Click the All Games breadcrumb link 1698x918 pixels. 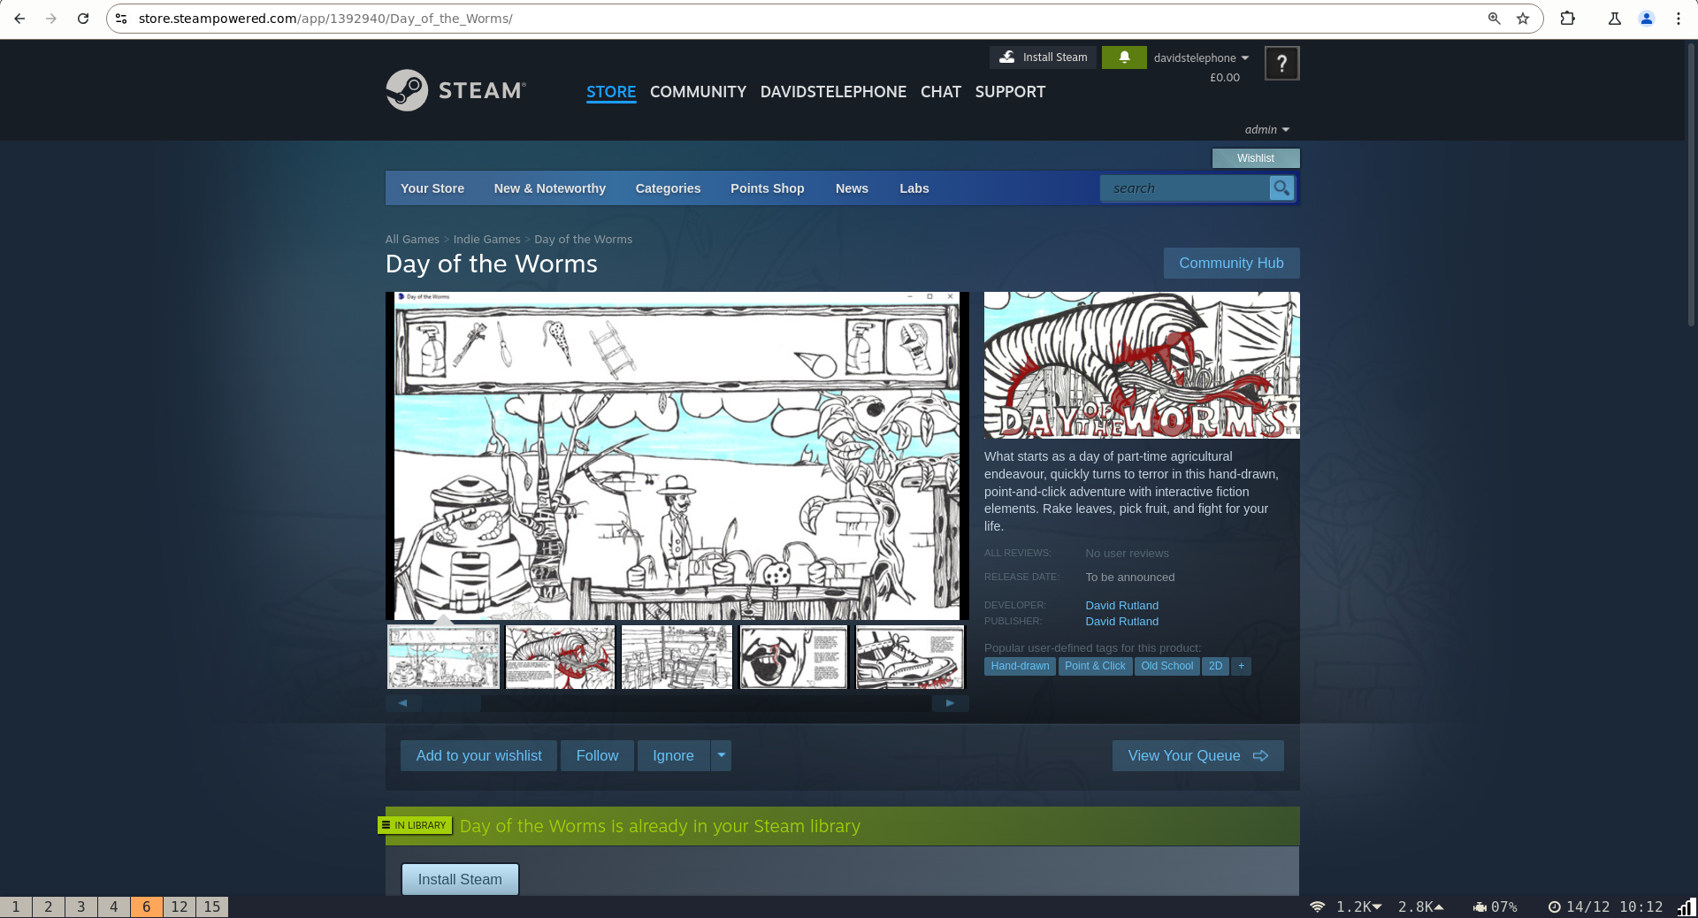click(x=412, y=240)
